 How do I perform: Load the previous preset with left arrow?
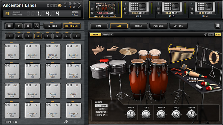point(52,5)
